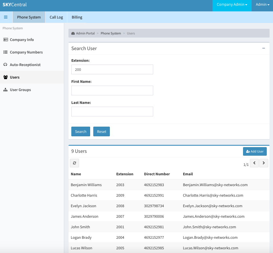Go to previous page of users

point(254,163)
